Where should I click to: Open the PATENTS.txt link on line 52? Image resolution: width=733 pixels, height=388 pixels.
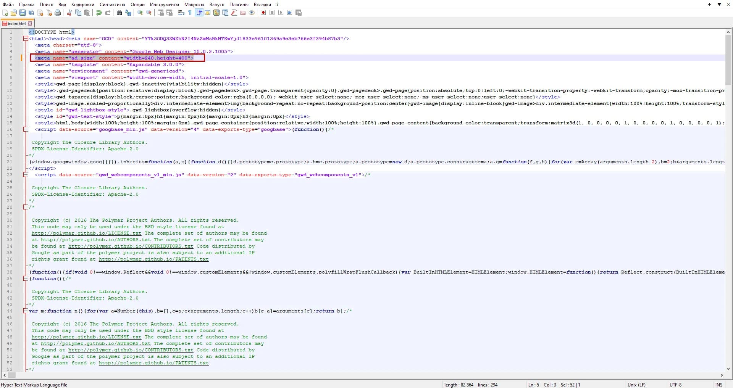click(x=154, y=363)
